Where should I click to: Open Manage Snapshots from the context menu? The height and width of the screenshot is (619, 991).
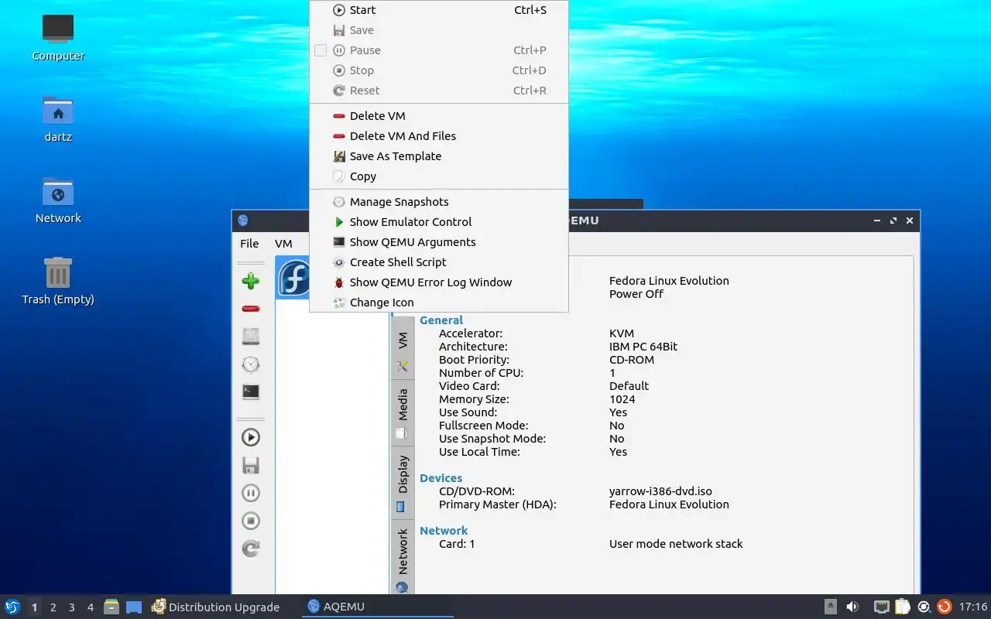point(439,202)
